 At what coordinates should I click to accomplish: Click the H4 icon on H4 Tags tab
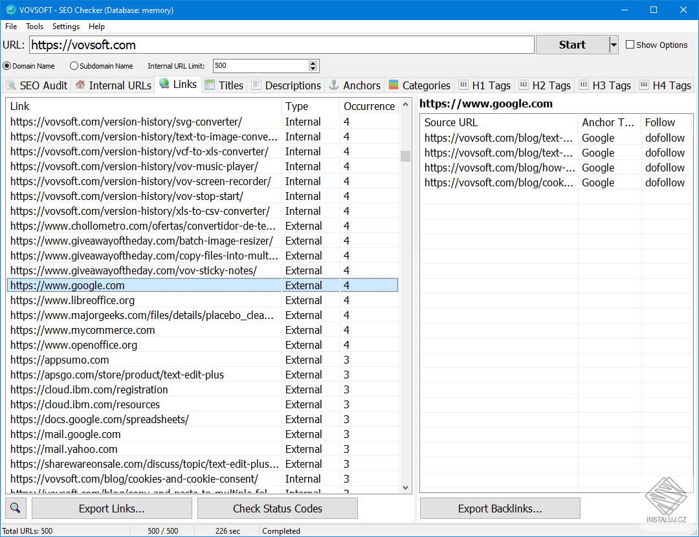[x=643, y=85]
